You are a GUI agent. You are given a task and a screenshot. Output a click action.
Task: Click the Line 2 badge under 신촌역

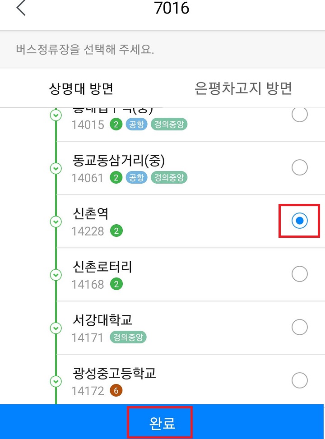(x=116, y=231)
